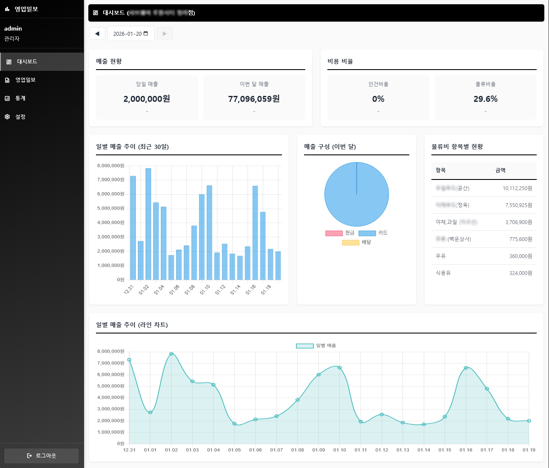This screenshot has width=549, height=468.
Task: Click the 영업일보 document icon in sidebar
Action: (7, 80)
